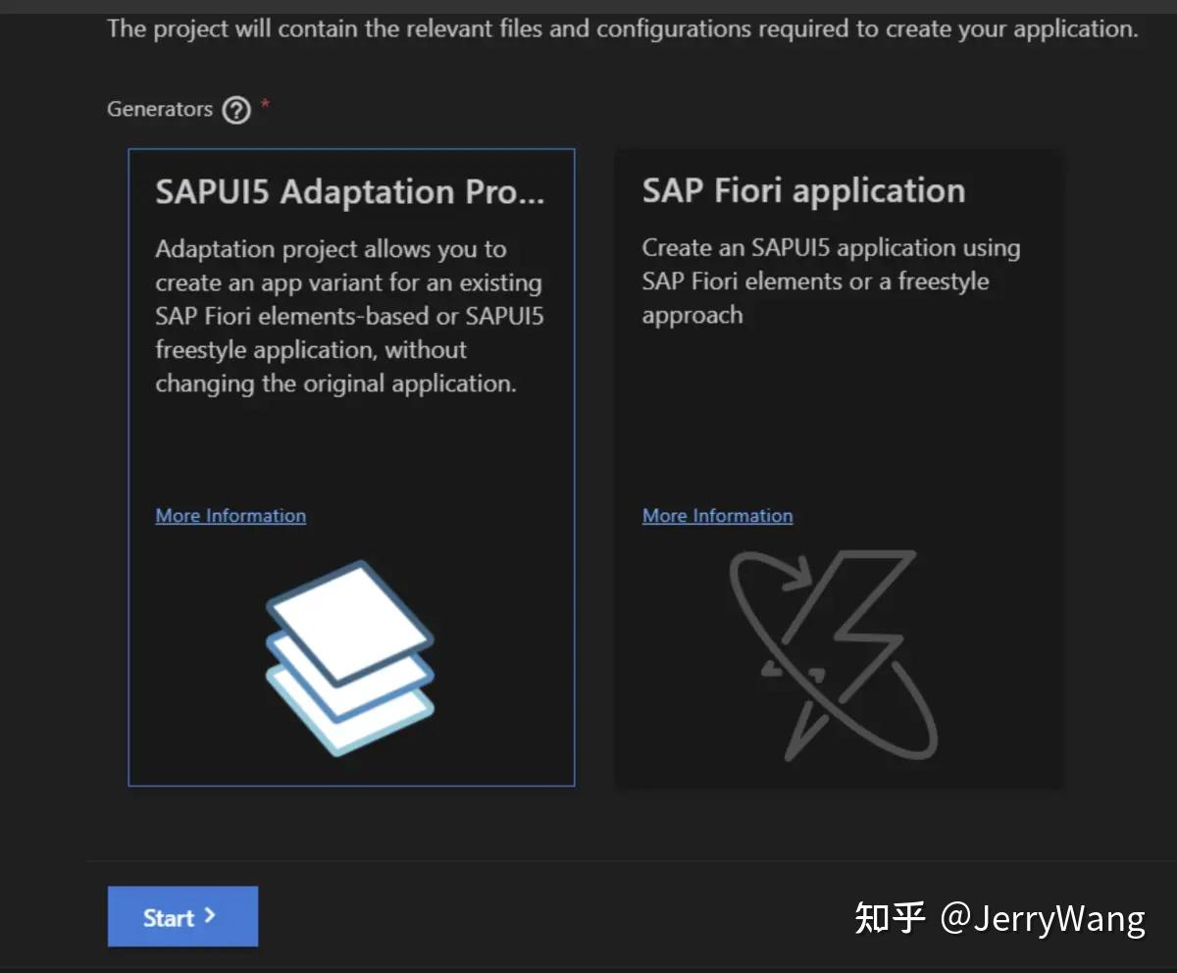Image resolution: width=1177 pixels, height=973 pixels.
Task: Expand the truncated SAPUI5 Adaptation Pro... title
Action: click(x=350, y=192)
